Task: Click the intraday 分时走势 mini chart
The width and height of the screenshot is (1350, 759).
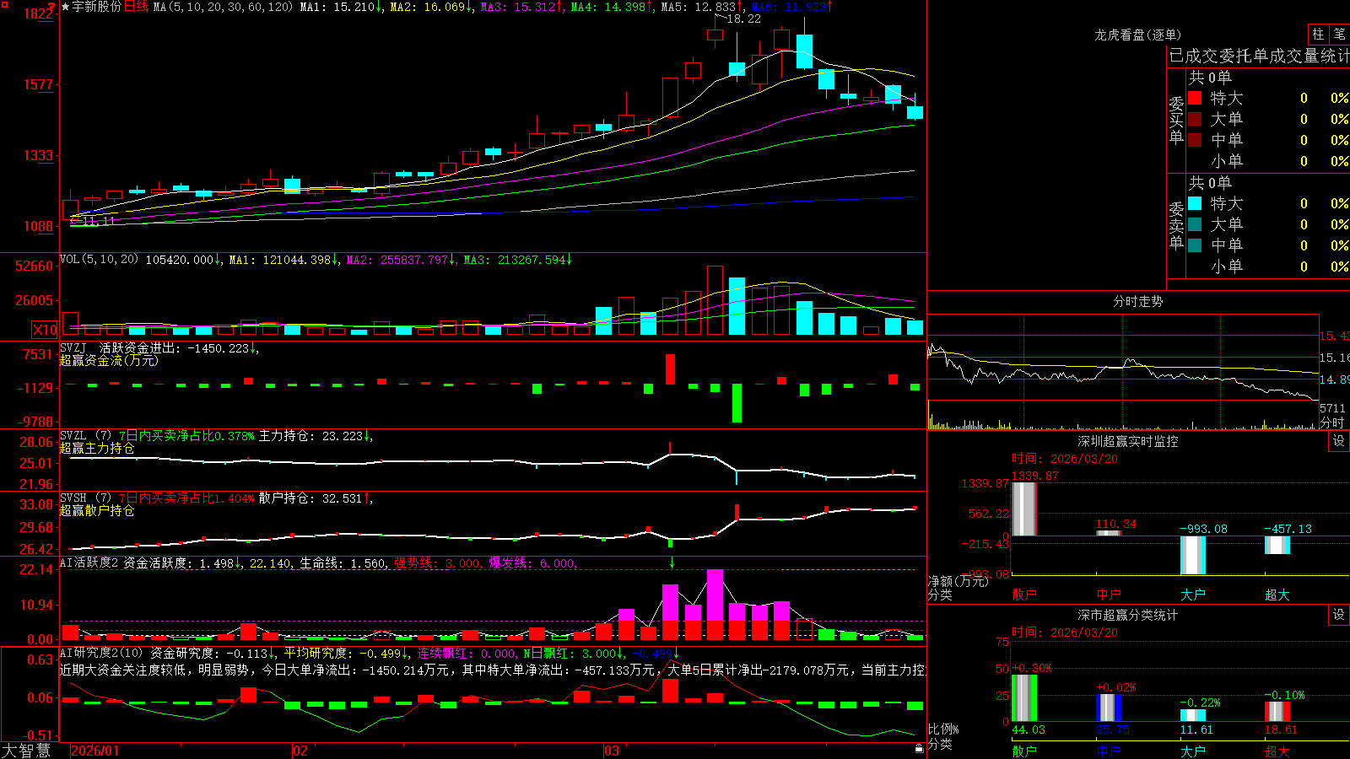Action: (1123, 372)
